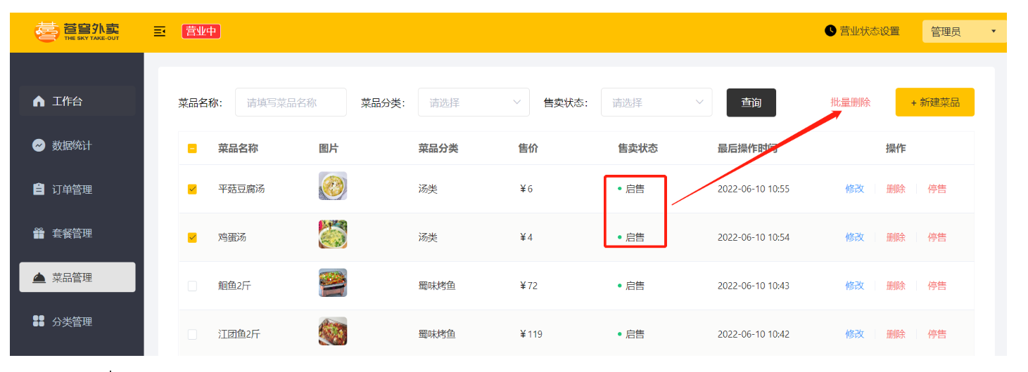Screen dimensions: 1028x372
Task: Click the Sky Take-Out logo
Action: point(77,32)
